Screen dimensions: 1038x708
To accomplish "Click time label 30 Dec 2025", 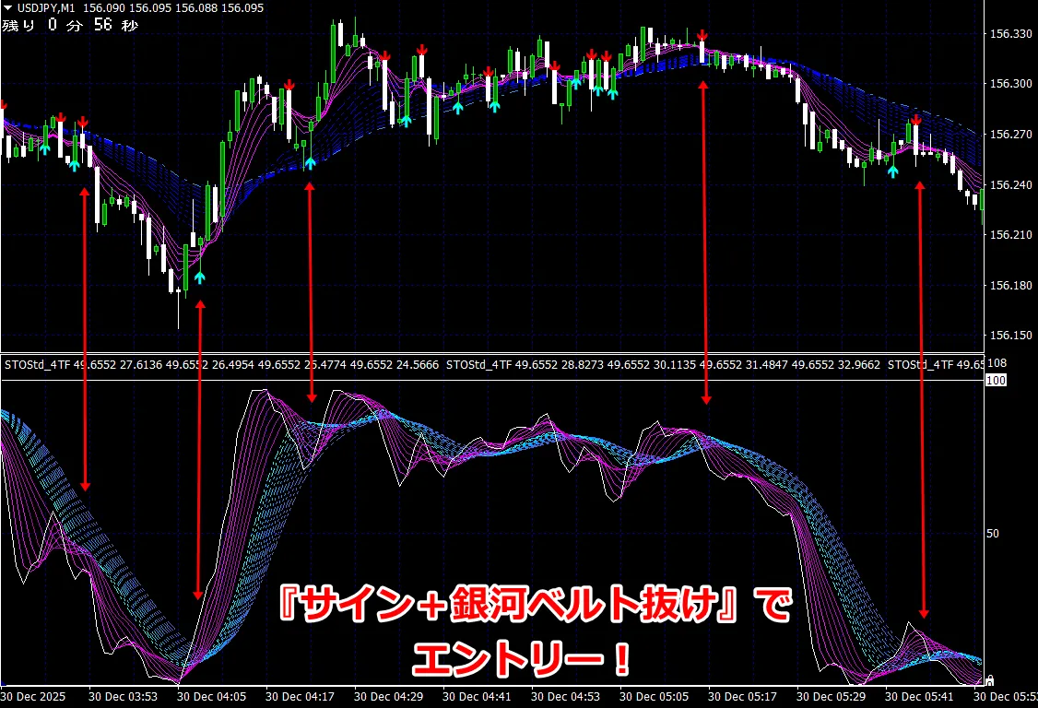I will click(x=33, y=697).
